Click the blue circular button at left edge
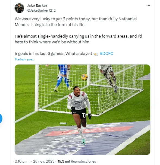 1,118
